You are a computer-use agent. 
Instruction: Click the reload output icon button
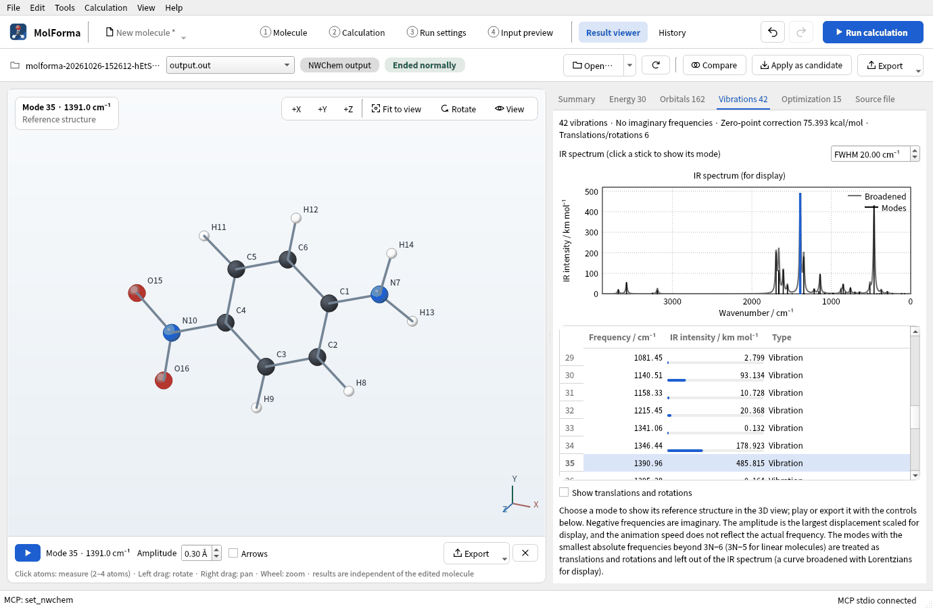pos(656,65)
